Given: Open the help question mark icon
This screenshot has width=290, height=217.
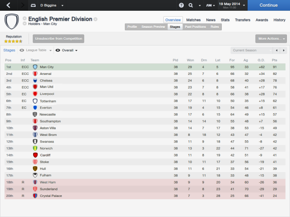Looking at the screenshot, I should (x=181, y=5).
